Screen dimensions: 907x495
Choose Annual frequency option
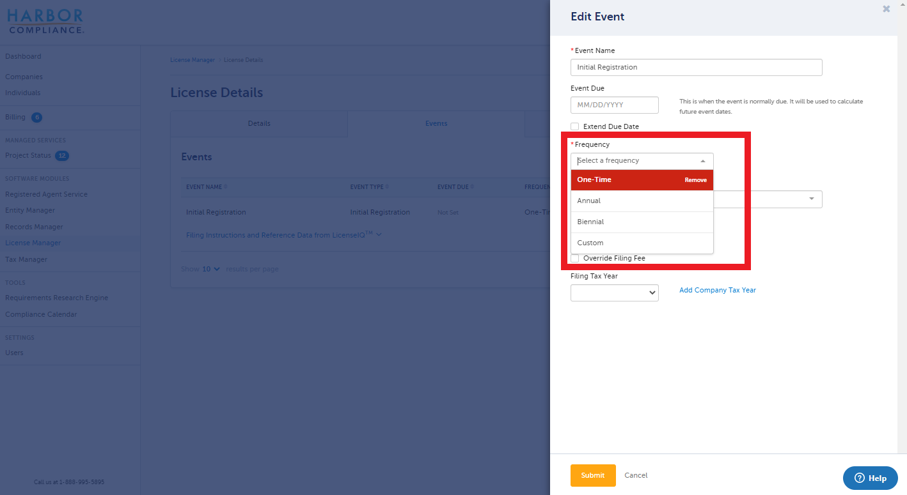[642, 201]
